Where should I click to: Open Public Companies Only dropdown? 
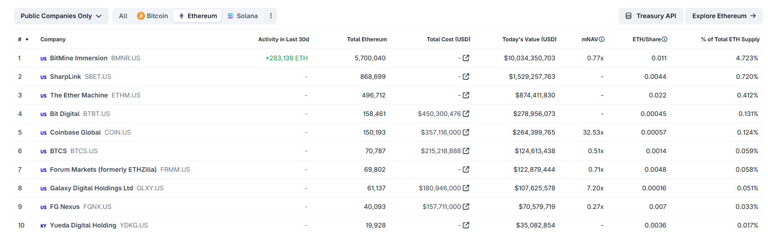[61, 16]
